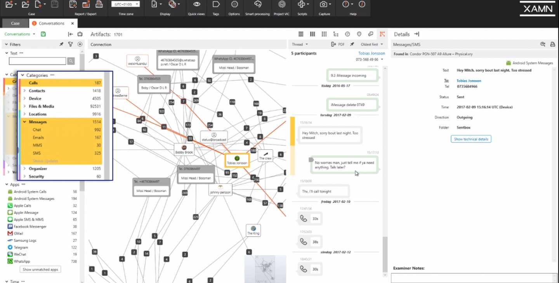The height and width of the screenshot is (283, 559).
Task: Open the time zone UTC+01:00 dropdown
Action: [125, 4]
